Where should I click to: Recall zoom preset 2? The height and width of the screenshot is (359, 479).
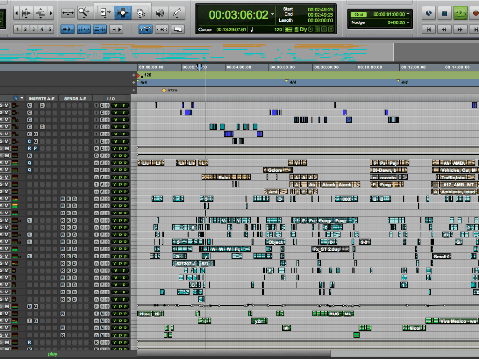click(25, 29)
